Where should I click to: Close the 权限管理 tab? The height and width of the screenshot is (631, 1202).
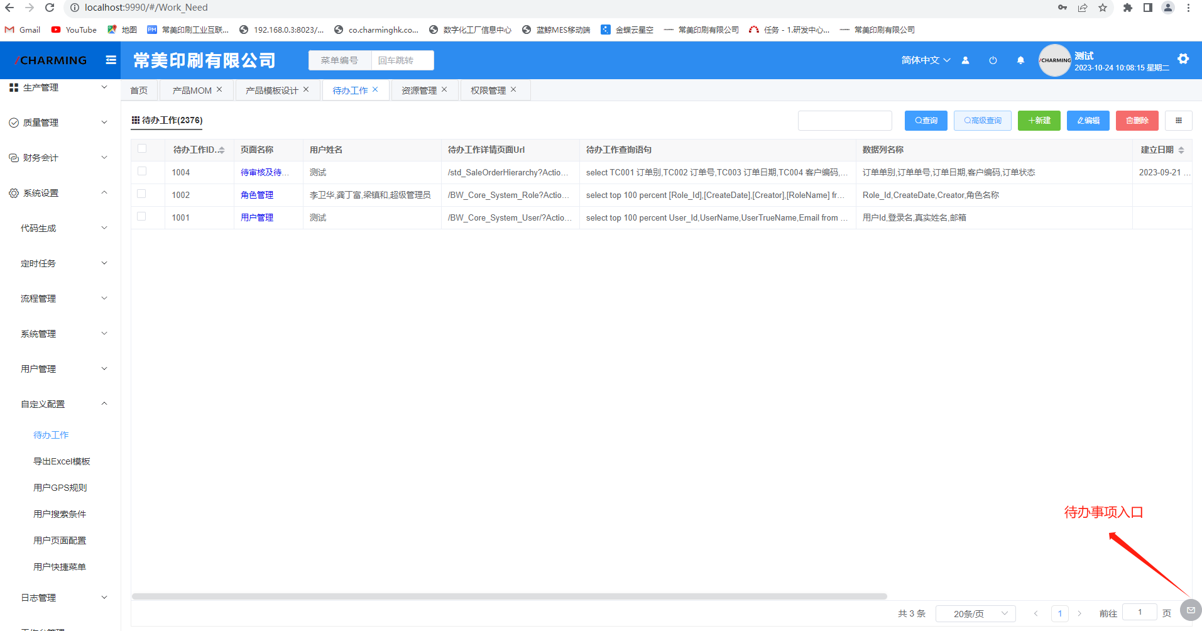513,90
